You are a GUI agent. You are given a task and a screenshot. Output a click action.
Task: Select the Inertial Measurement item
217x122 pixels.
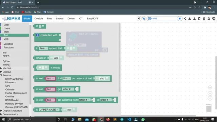click(x=16, y=93)
